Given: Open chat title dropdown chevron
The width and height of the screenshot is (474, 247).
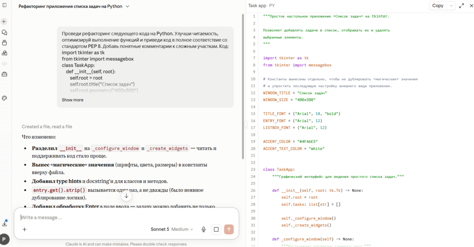Looking at the screenshot, I should [x=128, y=6].
